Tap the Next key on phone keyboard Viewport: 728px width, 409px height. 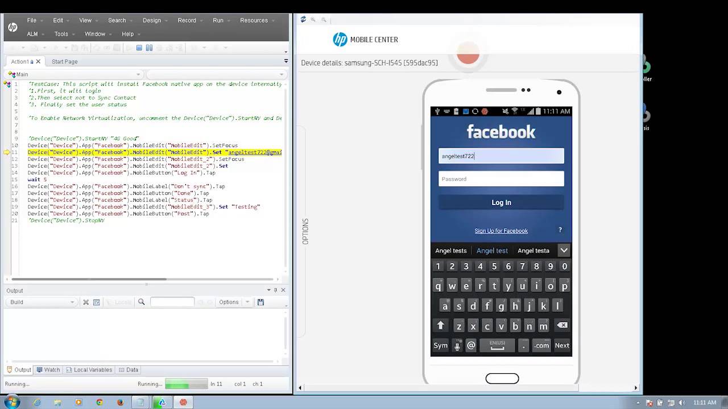pos(562,345)
